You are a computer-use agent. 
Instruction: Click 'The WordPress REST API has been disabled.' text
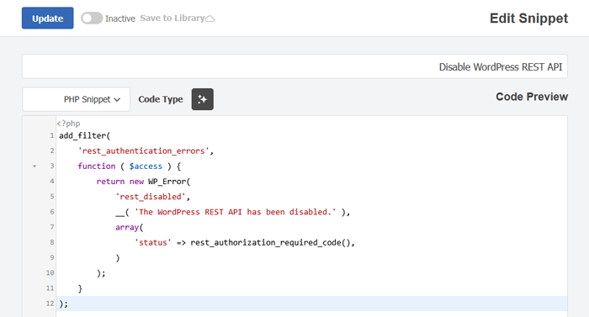pyautogui.click(x=235, y=212)
